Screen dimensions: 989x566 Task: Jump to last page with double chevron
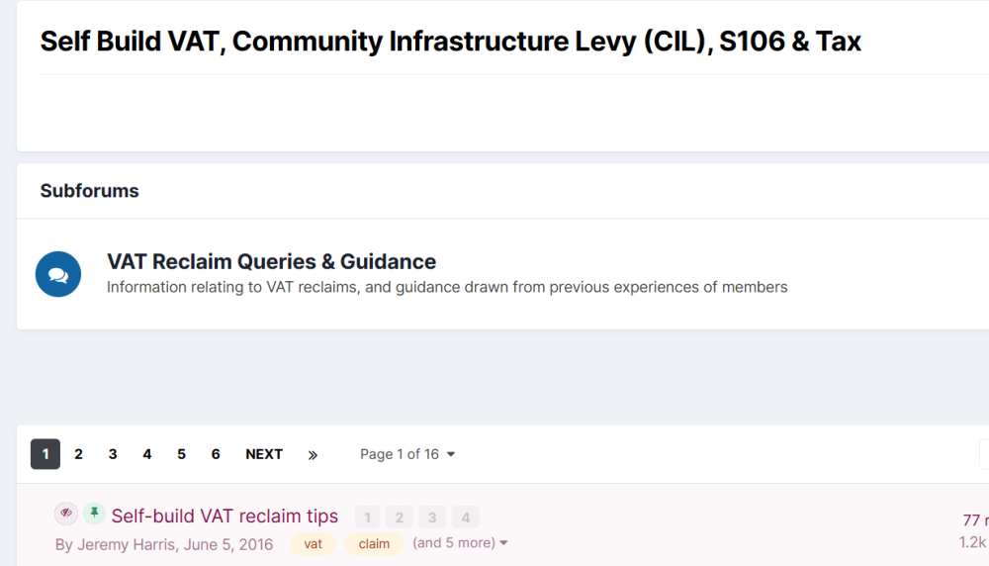pyautogui.click(x=313, y=454)
